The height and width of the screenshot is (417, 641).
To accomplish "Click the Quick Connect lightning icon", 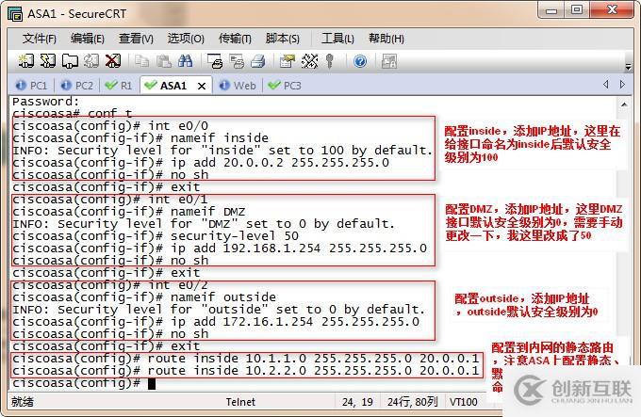I will coord(47,61).
